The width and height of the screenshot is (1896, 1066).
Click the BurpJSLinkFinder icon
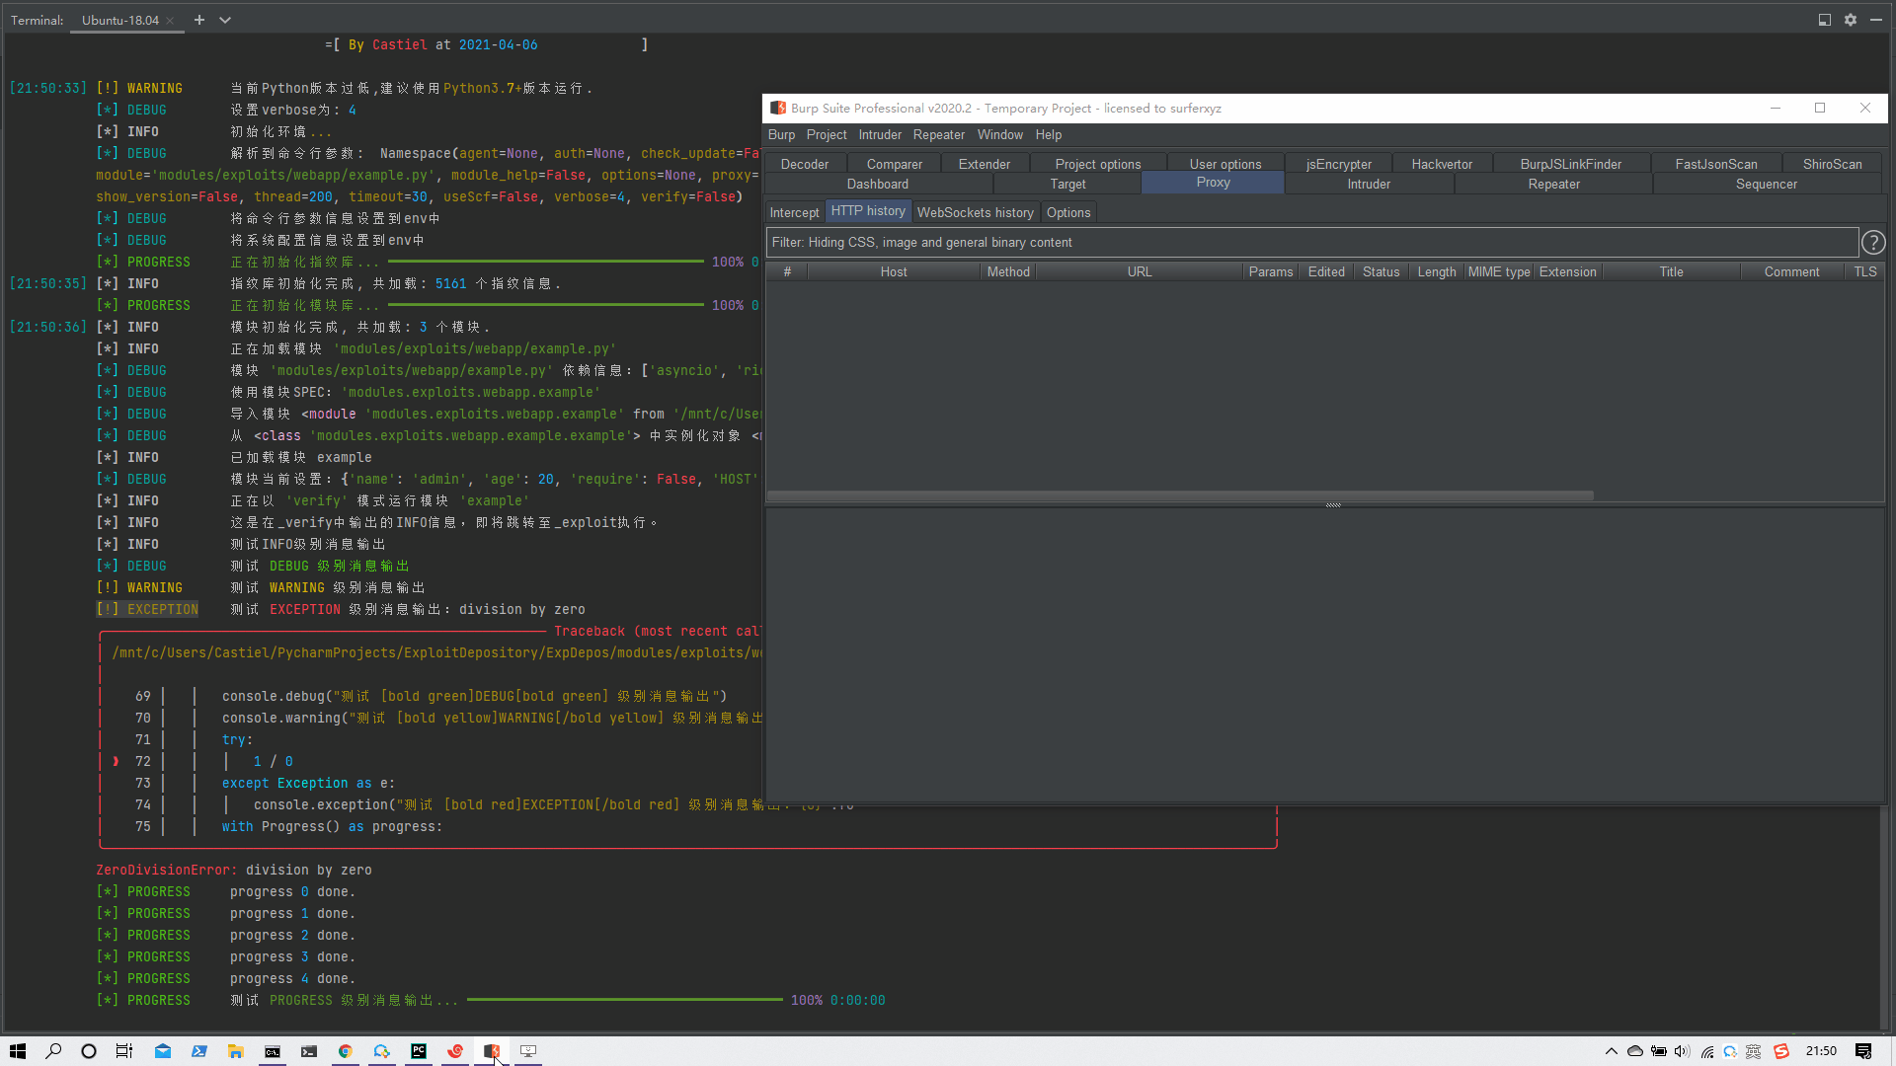(x=1570, y=164)
